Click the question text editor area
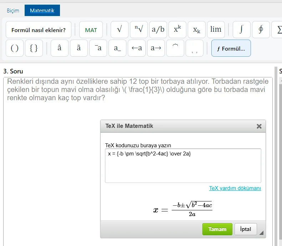The width and height of the screenshot is (282, 246). [138, 162]
